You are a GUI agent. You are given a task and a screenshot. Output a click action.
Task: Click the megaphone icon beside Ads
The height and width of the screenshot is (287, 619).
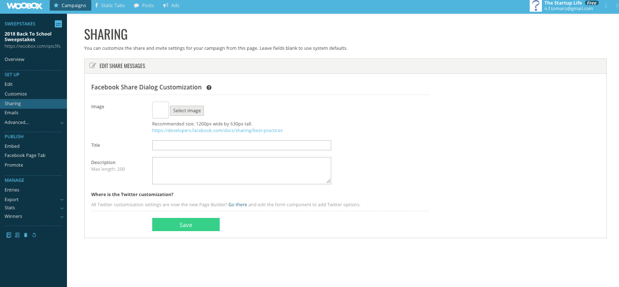coord(165,6)
